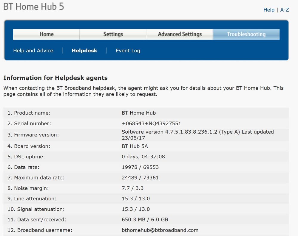
Task: Select uptime value '0 days, 04:37:08'
Action: (143, 157)
